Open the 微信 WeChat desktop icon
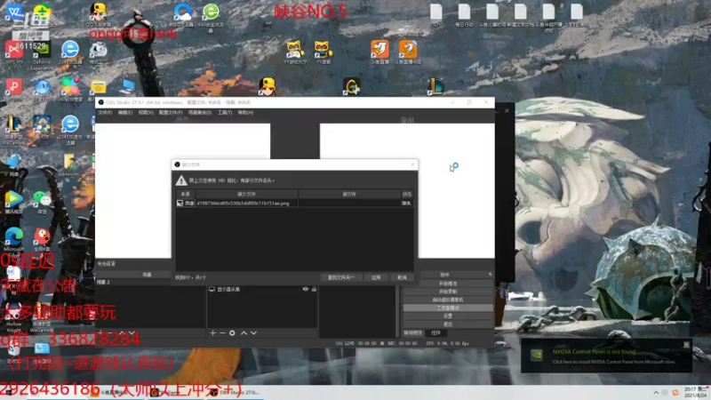Image resolution: width=711 pixels, height=400 pixels. (42, 203)
